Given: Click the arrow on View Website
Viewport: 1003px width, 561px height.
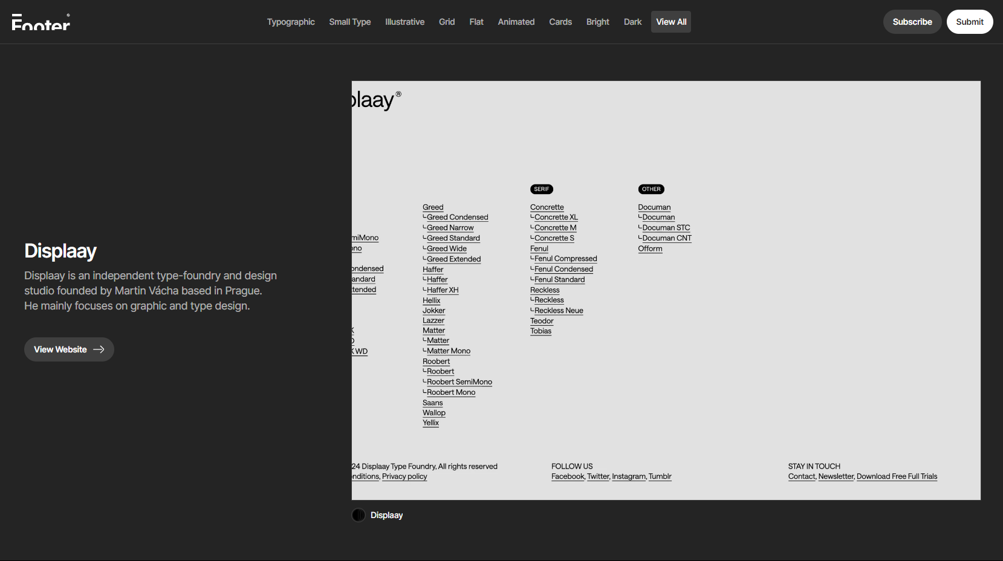Looking at the screenshot, I should [99, 349].
